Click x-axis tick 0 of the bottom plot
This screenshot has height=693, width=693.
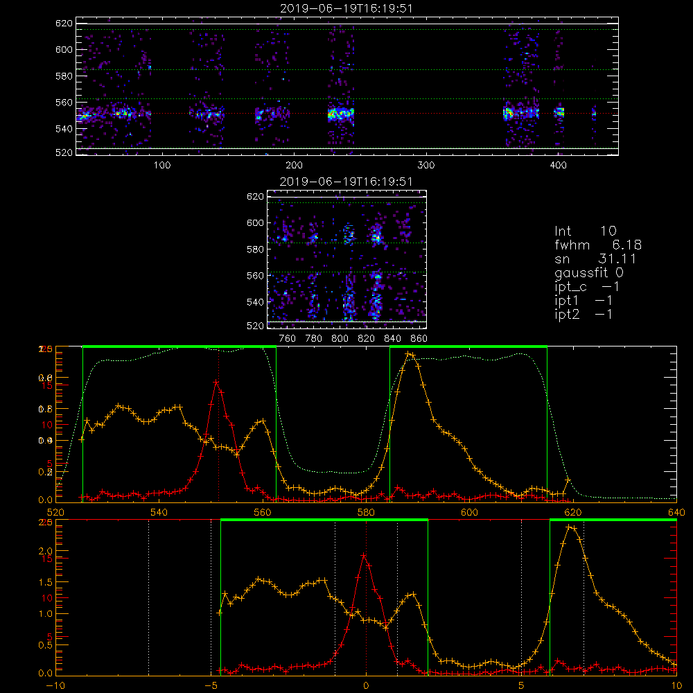[x=366, y=685]
